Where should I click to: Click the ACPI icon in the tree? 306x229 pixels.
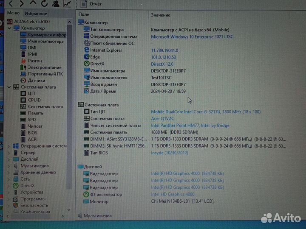23,140
